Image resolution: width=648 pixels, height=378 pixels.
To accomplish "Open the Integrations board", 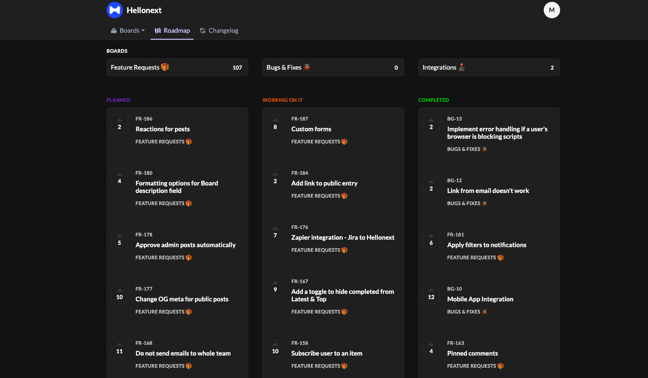I will tap(489, 67).
